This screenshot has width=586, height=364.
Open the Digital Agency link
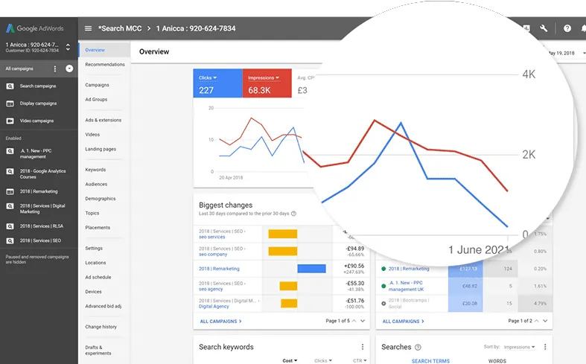214,307
